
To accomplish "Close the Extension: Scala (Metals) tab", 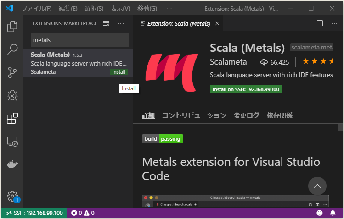I will pos(217,23).
